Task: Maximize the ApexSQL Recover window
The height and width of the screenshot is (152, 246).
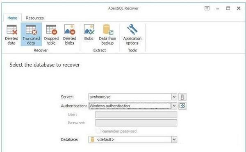Action: tap(228, 8)
